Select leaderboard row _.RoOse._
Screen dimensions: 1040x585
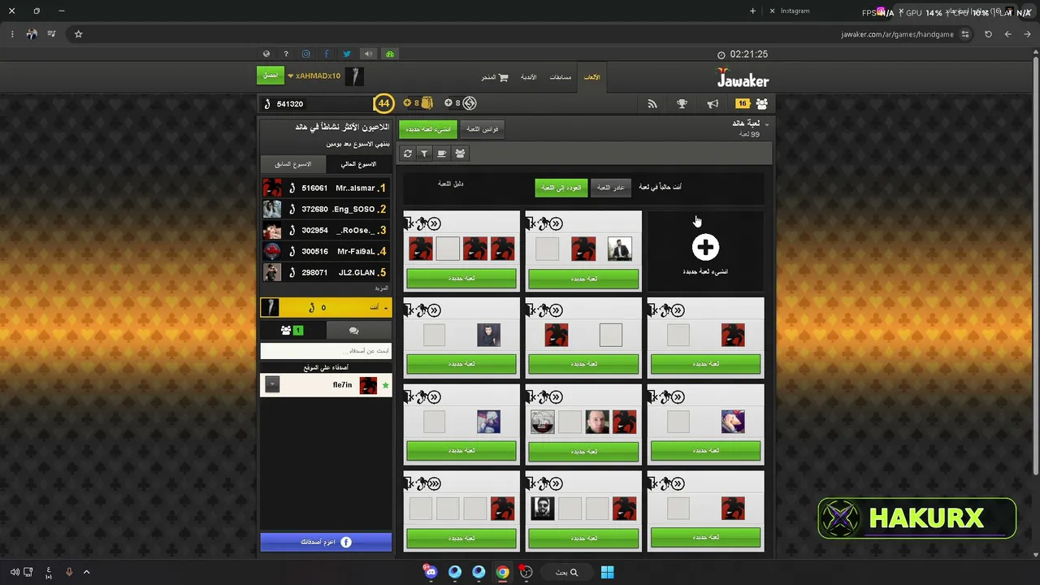[x=326, y=230]
